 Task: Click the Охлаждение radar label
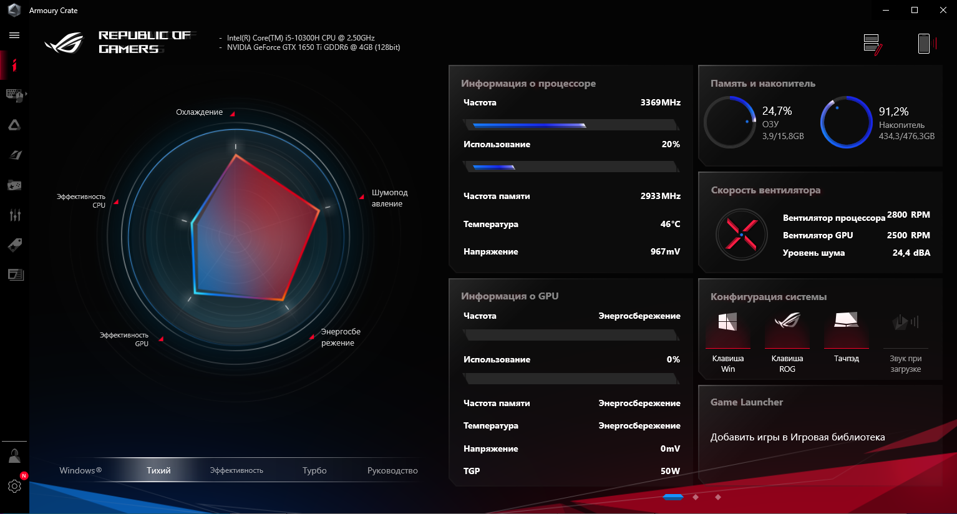pos(199,112)
